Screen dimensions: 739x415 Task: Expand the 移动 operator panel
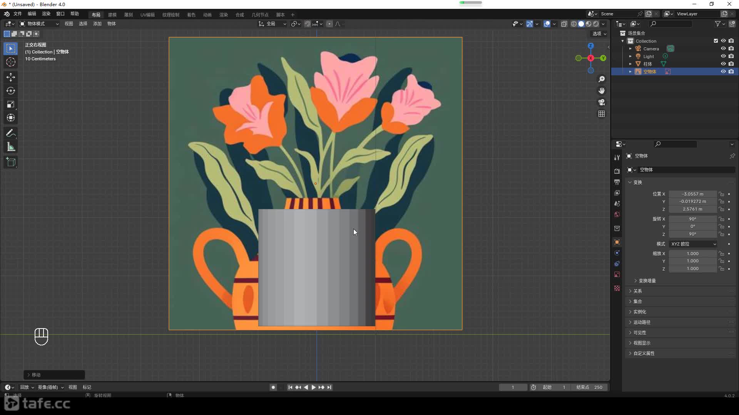point(54,375)
